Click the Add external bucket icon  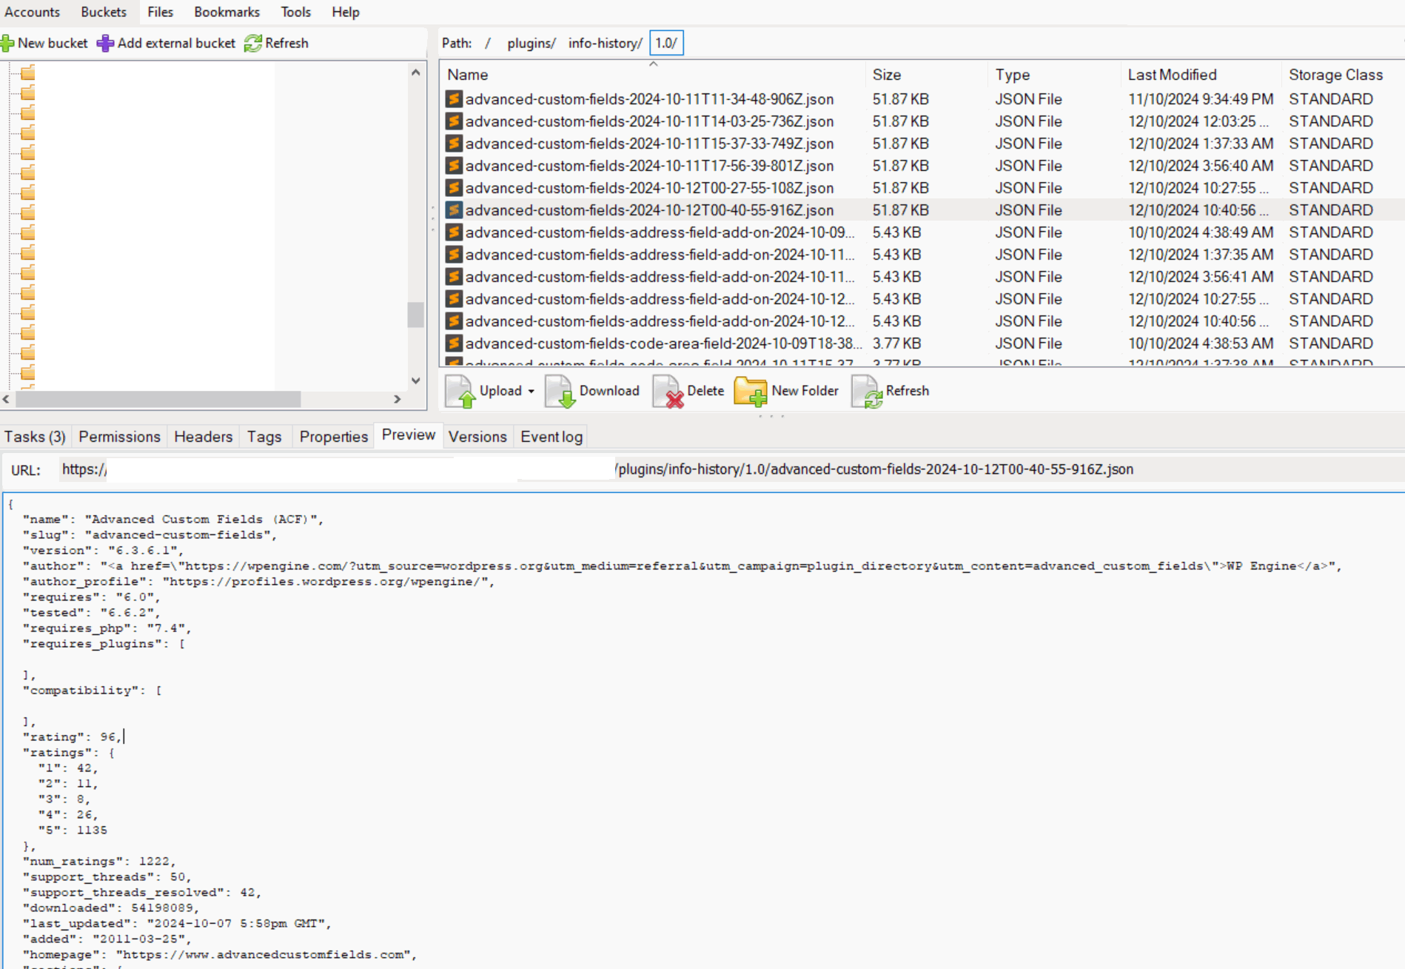coord(106,43)
